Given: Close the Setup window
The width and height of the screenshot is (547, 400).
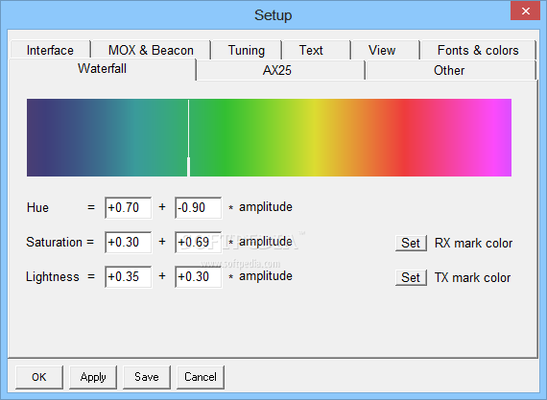Looking at the screenshot, I should (525, 11).
